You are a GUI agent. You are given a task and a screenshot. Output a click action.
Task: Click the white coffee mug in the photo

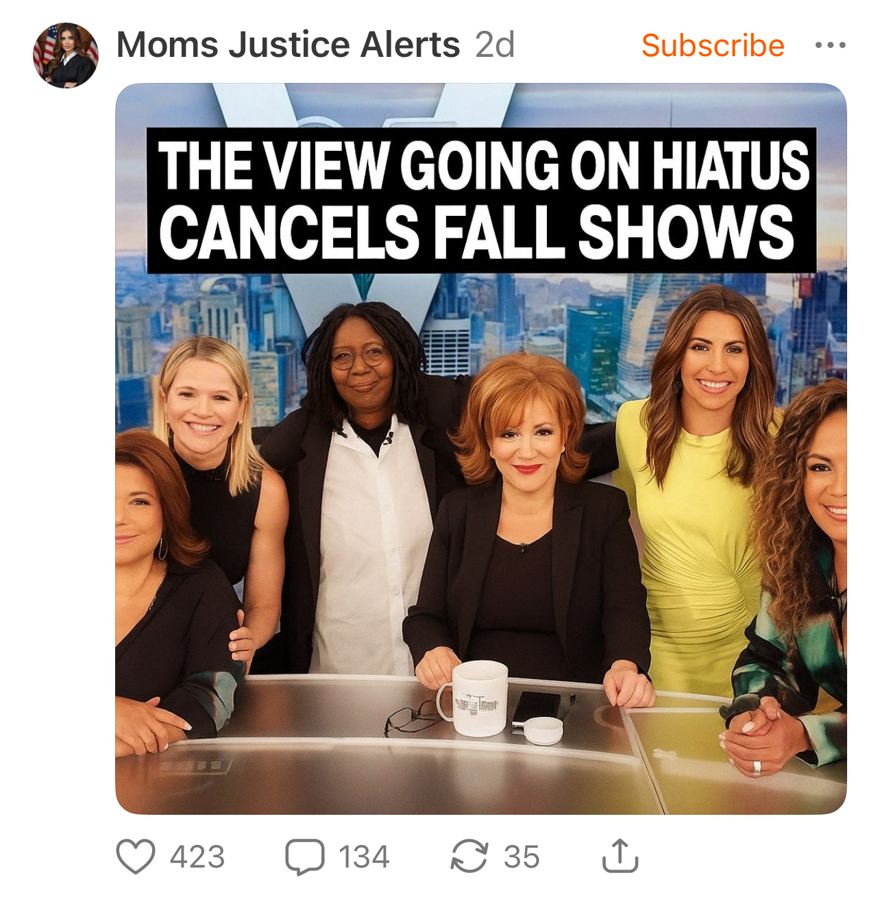[474, 698]
